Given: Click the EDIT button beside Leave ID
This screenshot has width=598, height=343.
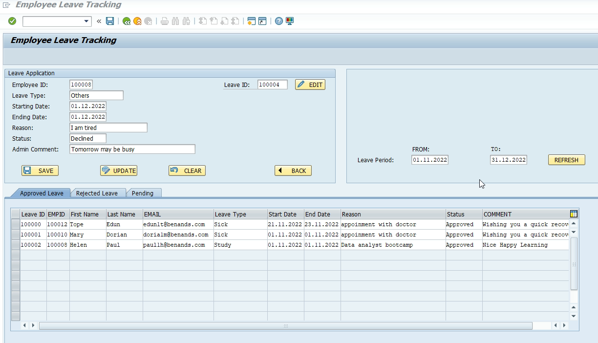Looking at the screenshot, I should pyautogui.click(x=310, y=85).
